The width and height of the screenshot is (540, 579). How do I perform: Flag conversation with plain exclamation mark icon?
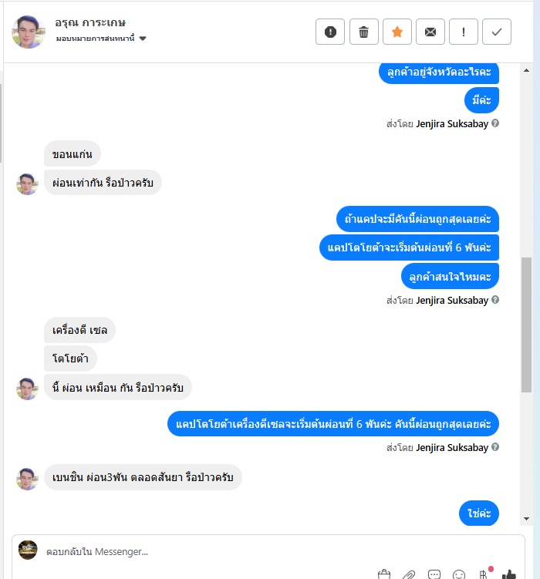[464, 32]
